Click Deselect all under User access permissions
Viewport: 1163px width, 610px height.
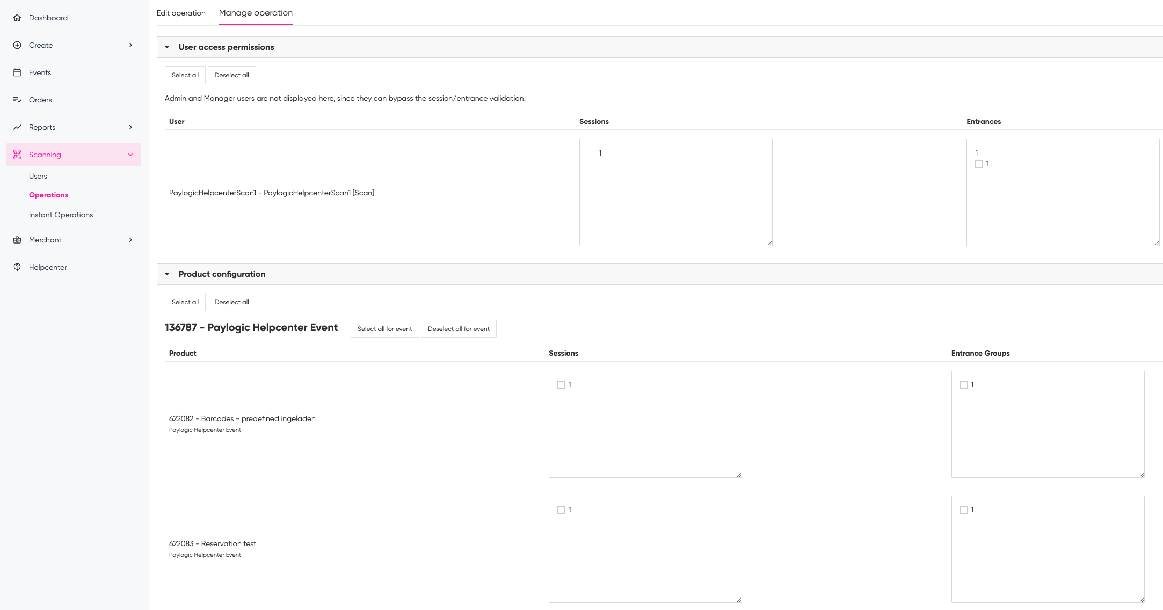click(x=231, y=75)
